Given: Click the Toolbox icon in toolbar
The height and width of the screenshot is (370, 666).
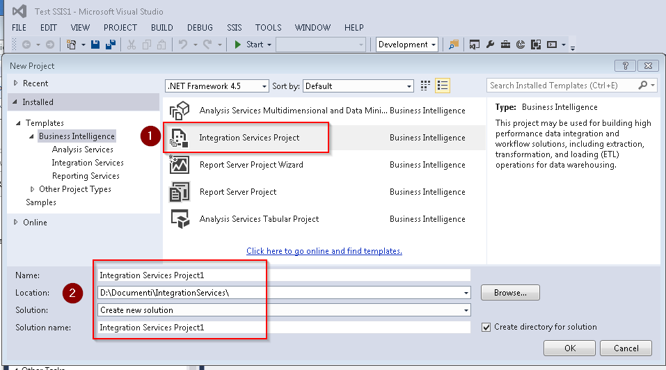Looking at the screenshot, I should (505, 45).
